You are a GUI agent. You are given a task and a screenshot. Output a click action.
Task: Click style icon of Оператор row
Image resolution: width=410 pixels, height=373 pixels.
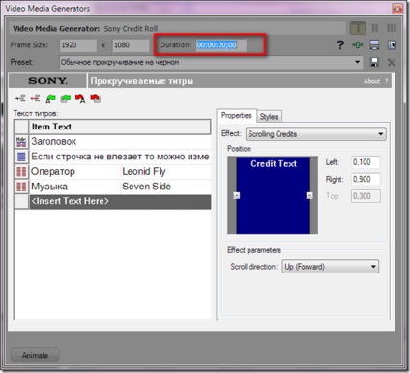click(21, 172)
